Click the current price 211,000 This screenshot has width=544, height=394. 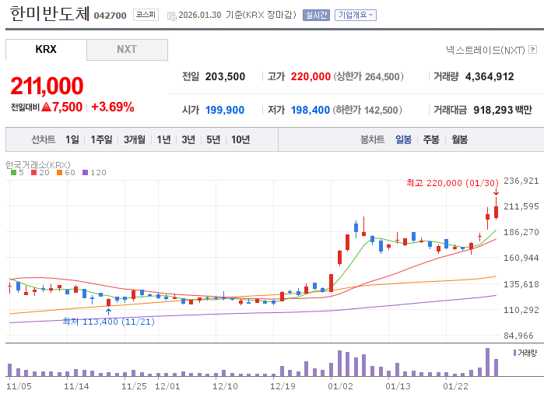pyautogui.click(x=47, y=86)
